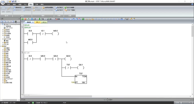194x104 pixels.
Task: Open the 插入 insert dropdown arrow
Action: point(54,19)
